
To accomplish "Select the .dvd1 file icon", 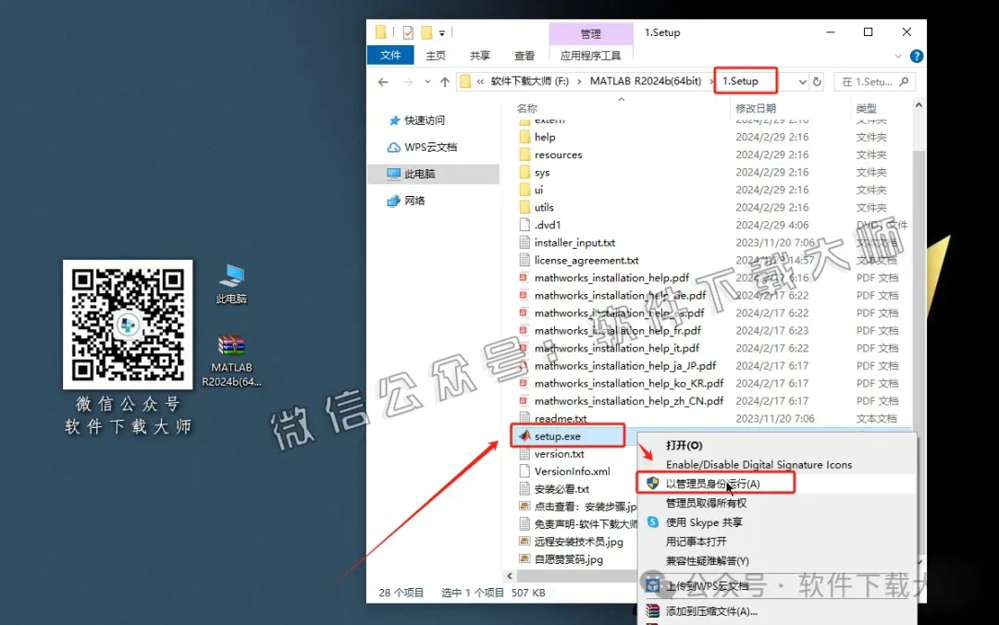I will pyautogui.click(x=524, y=225).
